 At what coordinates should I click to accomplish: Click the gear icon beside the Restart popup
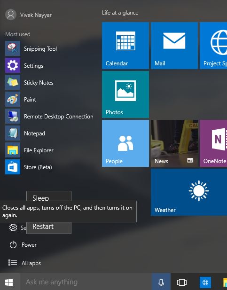[x=13, y=227]
